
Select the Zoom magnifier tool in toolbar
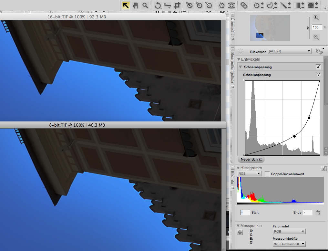[x=145, y=5]
